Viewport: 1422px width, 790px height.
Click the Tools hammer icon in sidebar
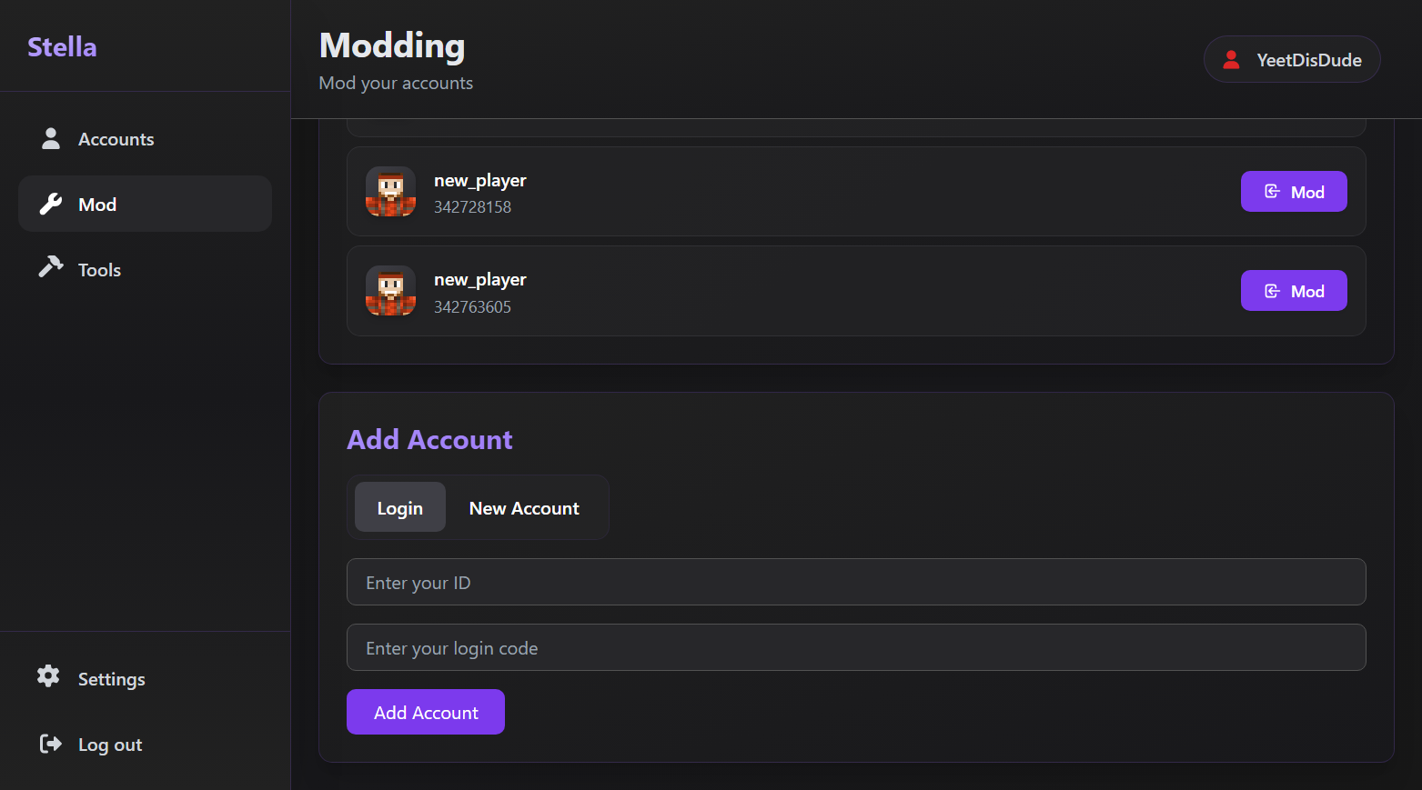coord(51,267)
